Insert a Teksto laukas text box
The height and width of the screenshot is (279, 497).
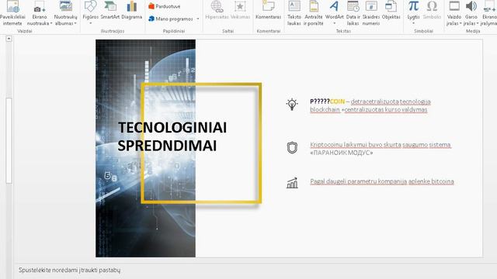coord(294,13)
